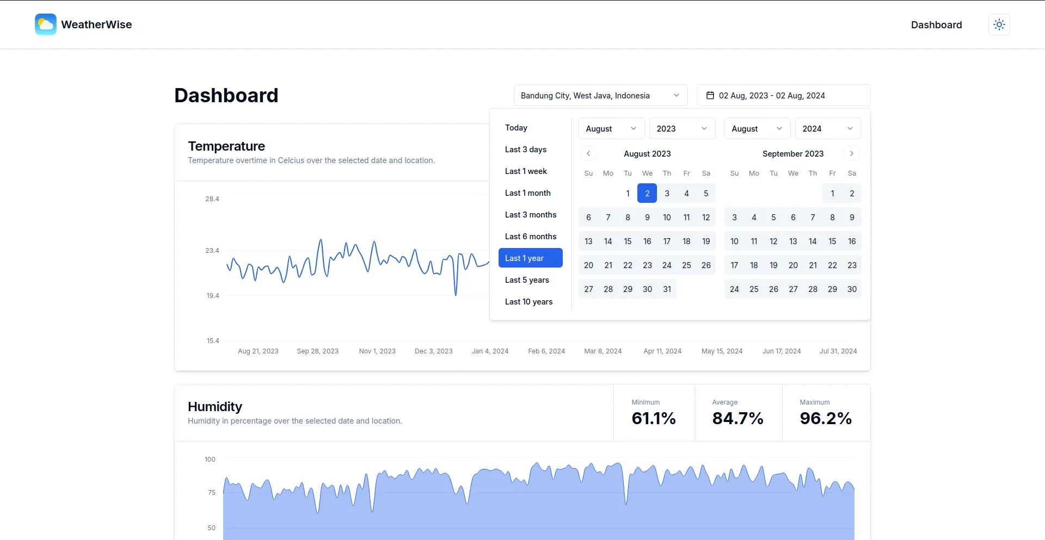Choose September 30, 2023 date
This screenshot has height=540, width=1045.
pyautogui.click(x=852, y=289)
